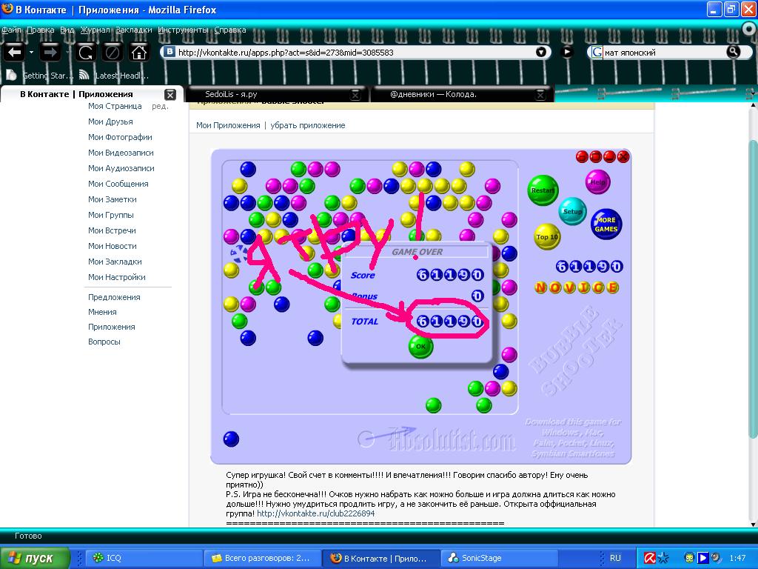Click the red X button in game panel
Image resolution: width=758 pixels, height=569 pixels.
pos(623,156)
